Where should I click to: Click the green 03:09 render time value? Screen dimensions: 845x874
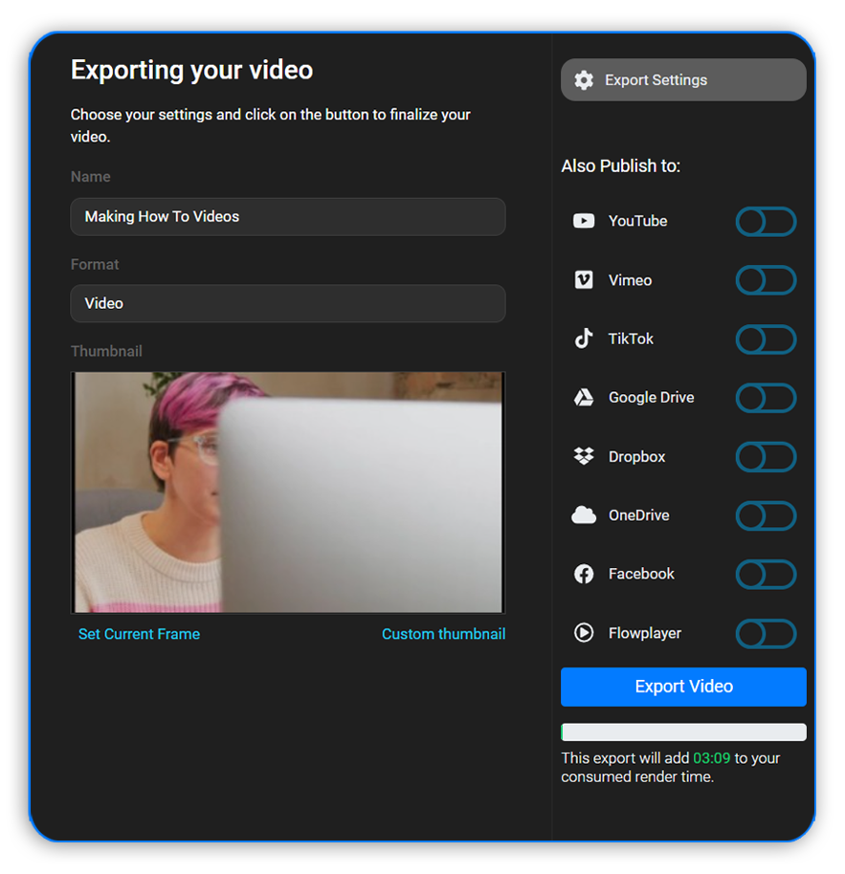pos(711,758)
